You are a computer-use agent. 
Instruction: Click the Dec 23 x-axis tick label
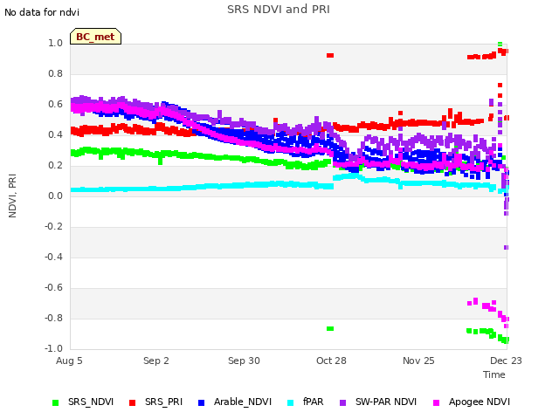click(506, 361)
